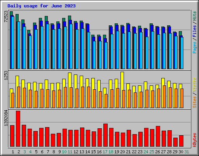Click green day label 17

[105, 152]
